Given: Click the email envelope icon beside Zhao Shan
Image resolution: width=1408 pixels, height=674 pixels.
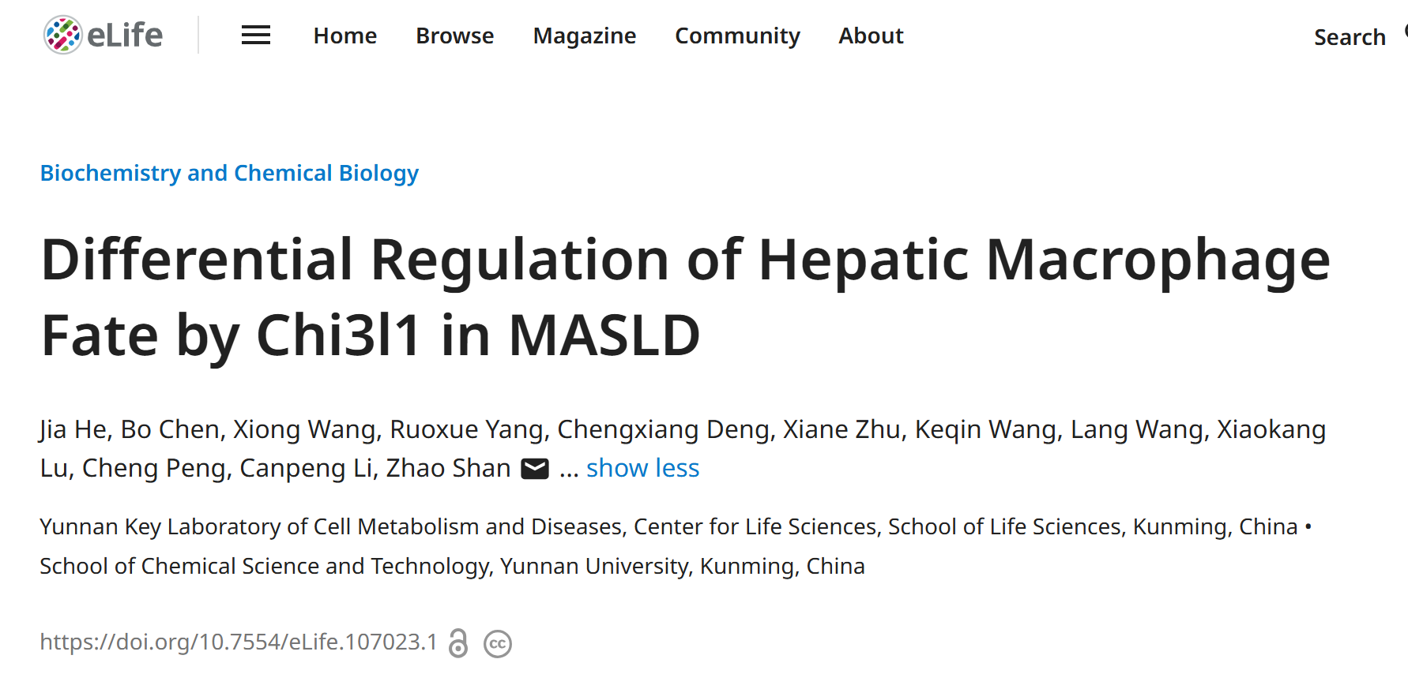Looking at the screenshot, I should 535,469.
